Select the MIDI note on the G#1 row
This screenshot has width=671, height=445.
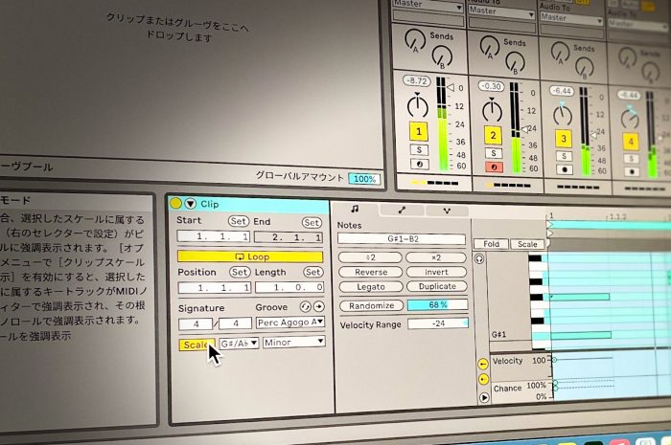click(581, 335)
